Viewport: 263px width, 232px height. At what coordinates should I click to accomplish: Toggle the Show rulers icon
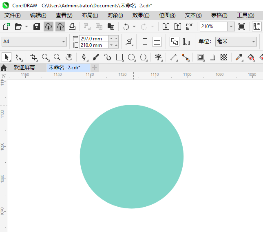[257, 27]
